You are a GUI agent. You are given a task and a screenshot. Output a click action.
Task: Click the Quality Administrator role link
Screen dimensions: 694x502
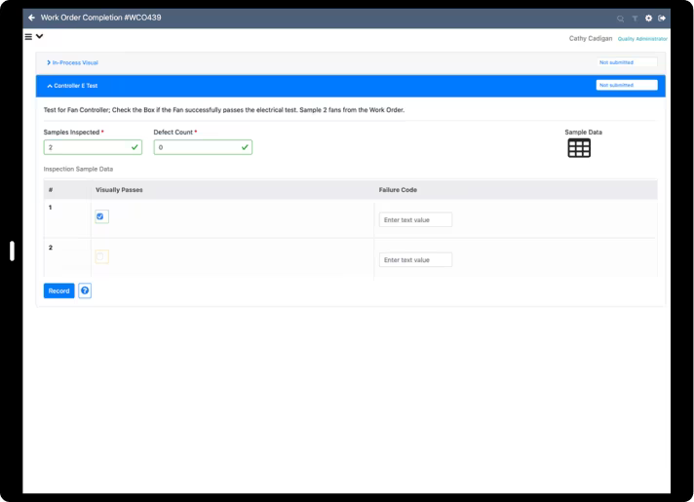pyautogui.click(x=642, y=38)
